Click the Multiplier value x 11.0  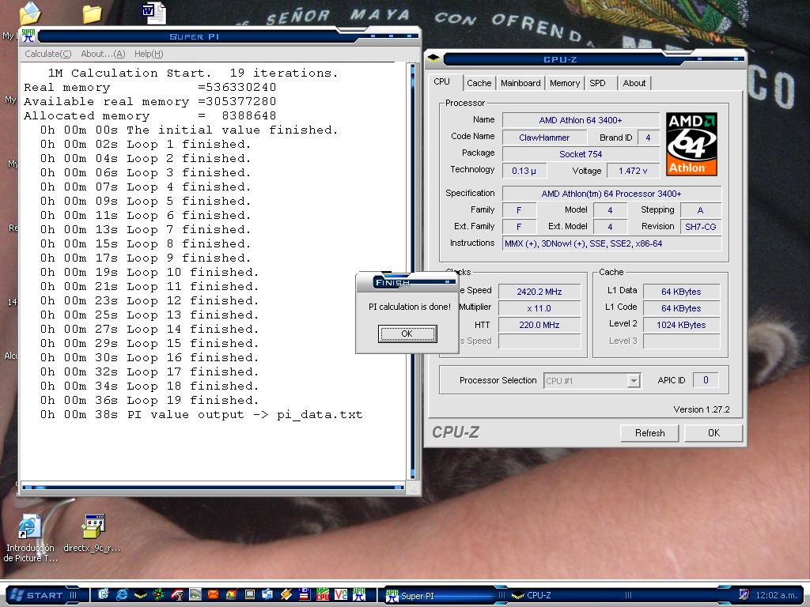tap(539, 308)
